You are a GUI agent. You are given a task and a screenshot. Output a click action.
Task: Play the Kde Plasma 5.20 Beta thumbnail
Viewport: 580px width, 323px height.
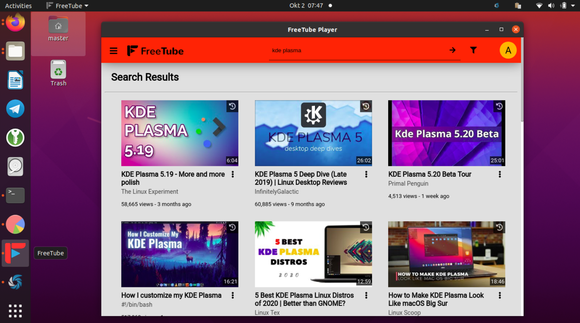pos(447,133)
